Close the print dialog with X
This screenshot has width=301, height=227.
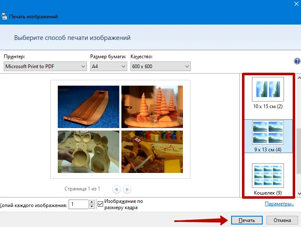(x=296, y=4)
